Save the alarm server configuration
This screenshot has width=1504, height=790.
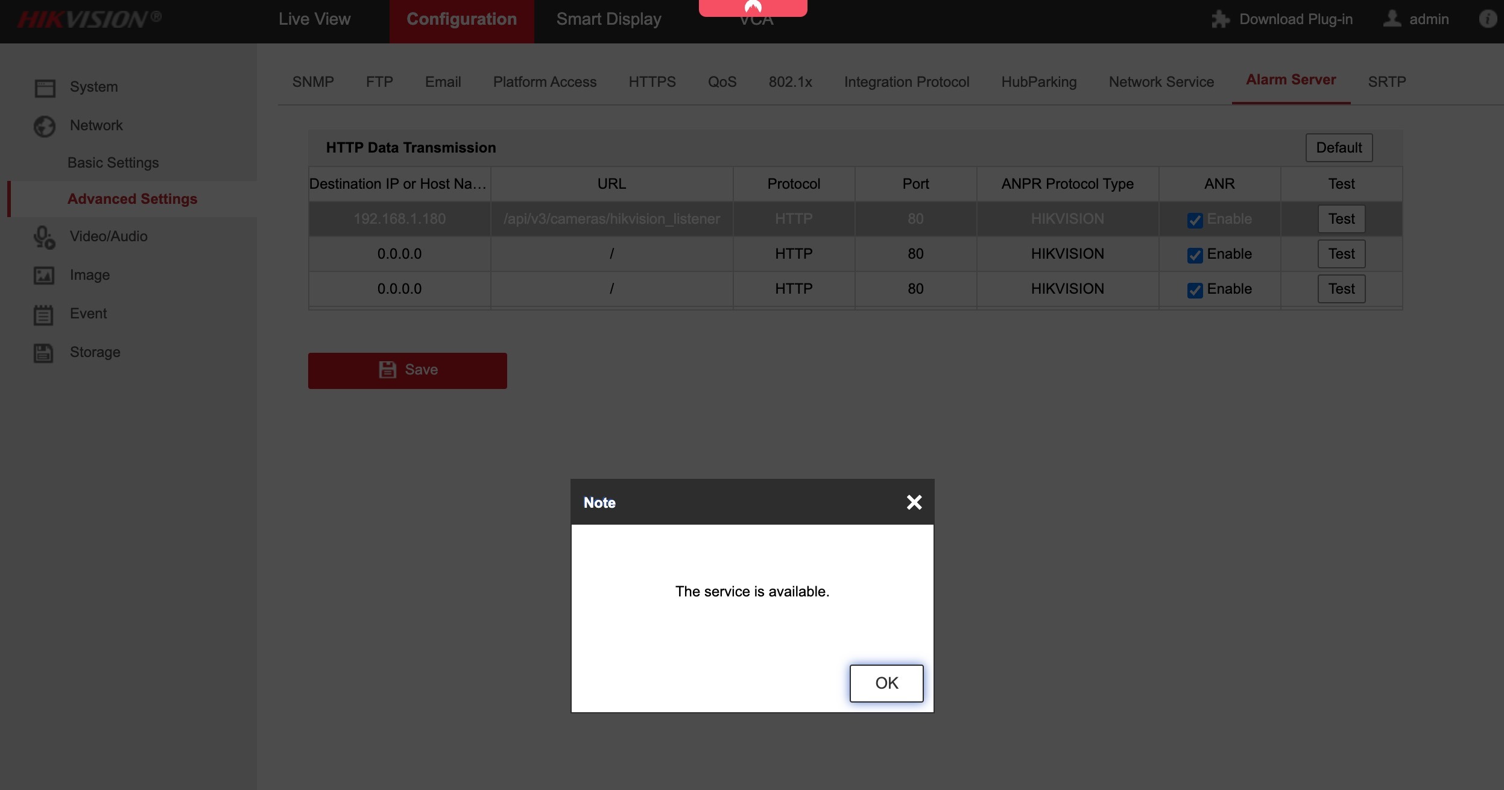[x=407, y=370]
